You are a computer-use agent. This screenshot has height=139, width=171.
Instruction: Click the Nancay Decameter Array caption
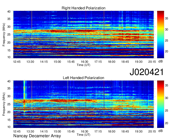pyautogui.click(x=37, y=136)
